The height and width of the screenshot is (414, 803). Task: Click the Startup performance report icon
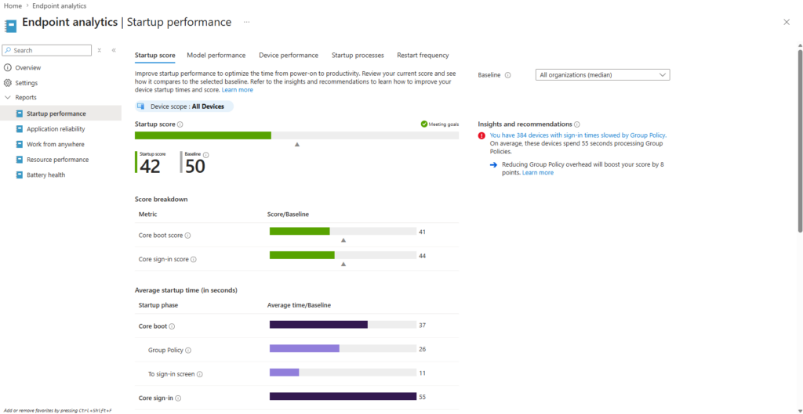20,113
